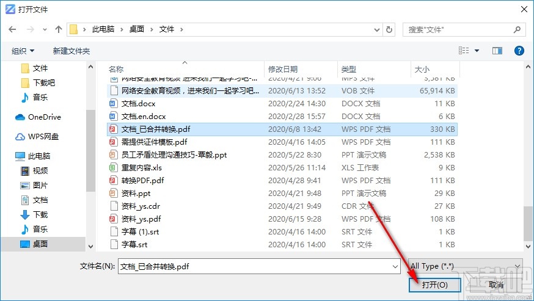The height and width of the screenshot is (301, 534).
Task: Select 下载吧 folder in navigation pane
Action: click(x=38, y=83)
